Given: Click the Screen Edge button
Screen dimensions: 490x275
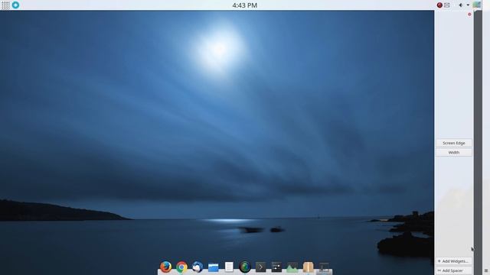Looking at the screenshot, I should (454, 143).
